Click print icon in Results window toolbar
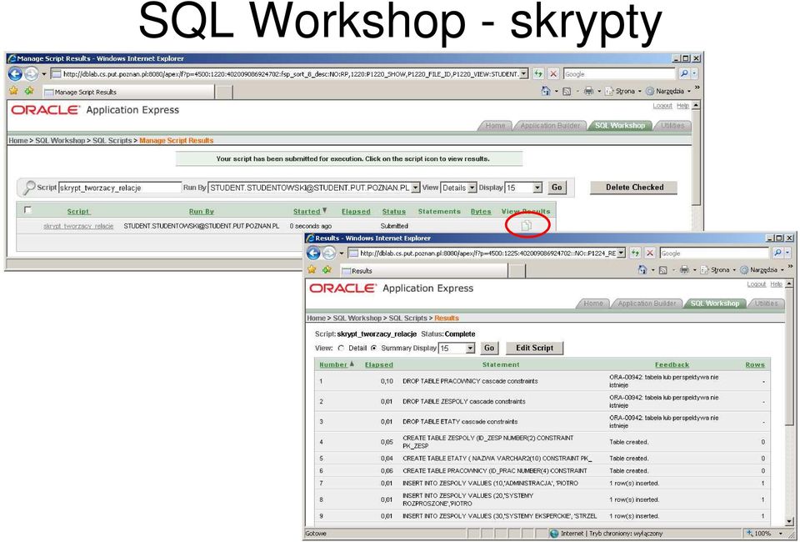The height and width of the screenshot is (542, 800). (685, 269)
